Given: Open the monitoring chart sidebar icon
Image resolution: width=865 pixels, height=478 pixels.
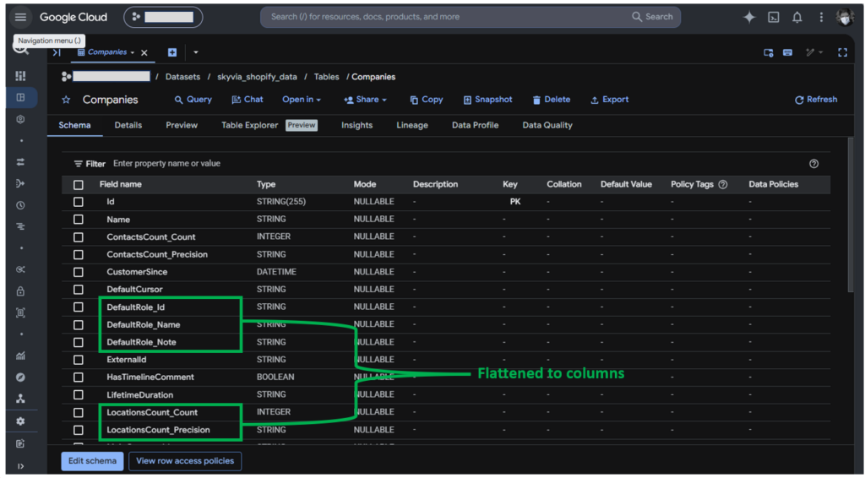Looking at the screenshot, I should 20,356.
